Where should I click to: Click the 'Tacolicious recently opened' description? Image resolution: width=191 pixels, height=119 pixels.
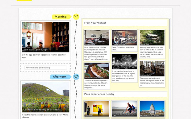click(96, 84)
